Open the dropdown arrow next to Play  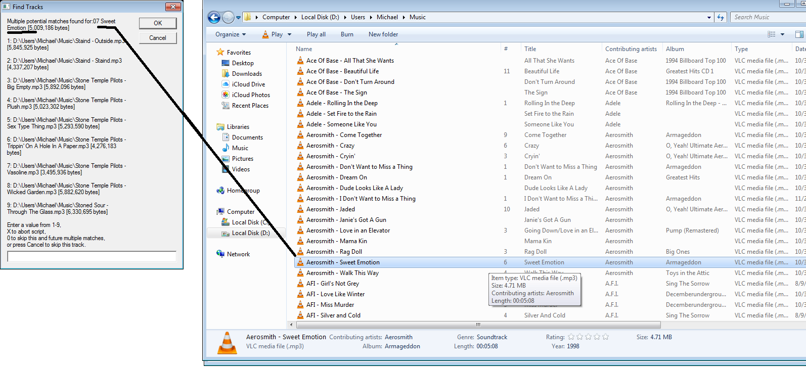point(290,34)
